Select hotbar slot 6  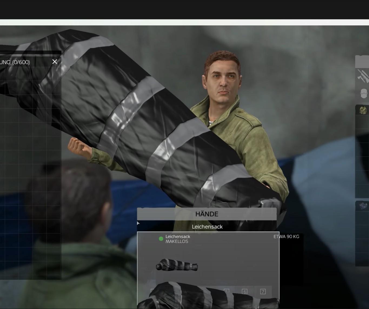[x=245, y=292]
